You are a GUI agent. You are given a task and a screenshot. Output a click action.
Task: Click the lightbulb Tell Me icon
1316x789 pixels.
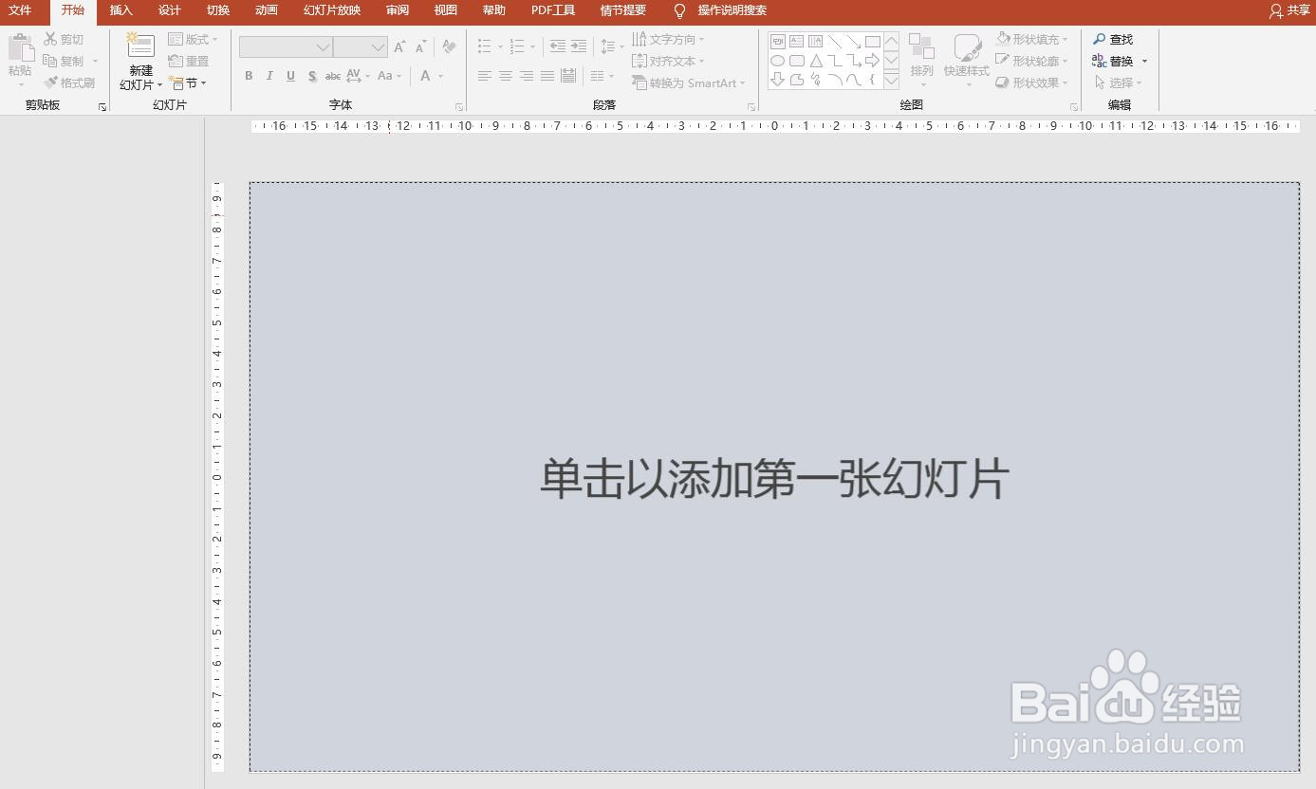click(679, 10)
